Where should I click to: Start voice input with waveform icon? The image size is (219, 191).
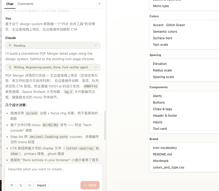pos(30,185)
